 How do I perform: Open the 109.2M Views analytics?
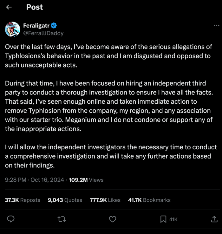(86, 180)
